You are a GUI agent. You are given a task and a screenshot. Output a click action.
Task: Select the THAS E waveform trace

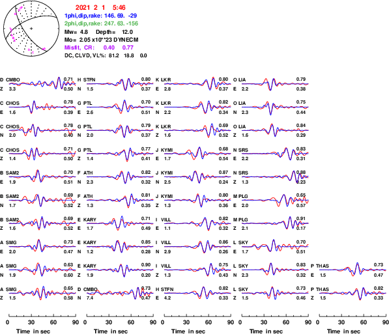[353, 270]
